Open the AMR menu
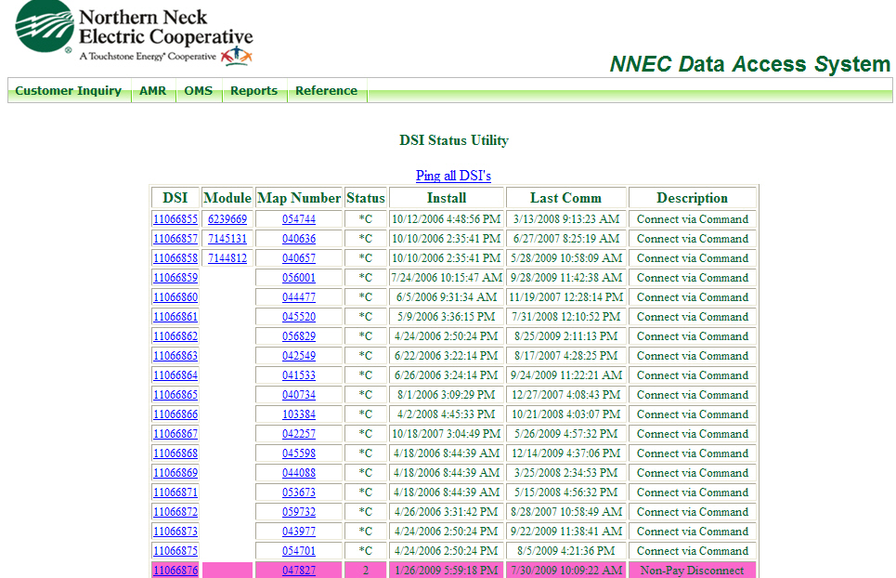This screenshot has width=896, height=578. tap(152, 91)
